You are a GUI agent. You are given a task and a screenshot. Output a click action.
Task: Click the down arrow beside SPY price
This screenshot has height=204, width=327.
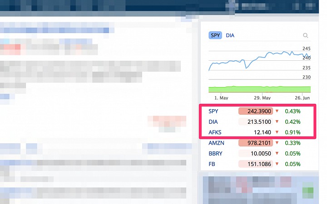click(277, 111)
